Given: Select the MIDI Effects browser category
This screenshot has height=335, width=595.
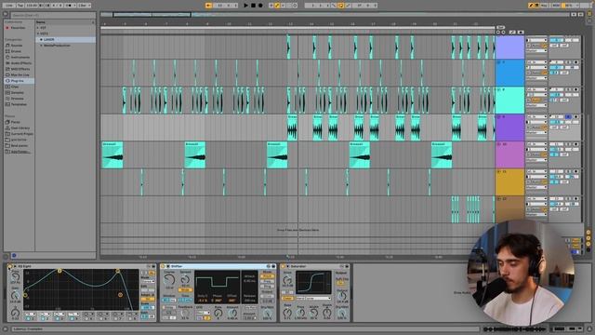Looking at the screenshot, I should (x=20, y=69).
